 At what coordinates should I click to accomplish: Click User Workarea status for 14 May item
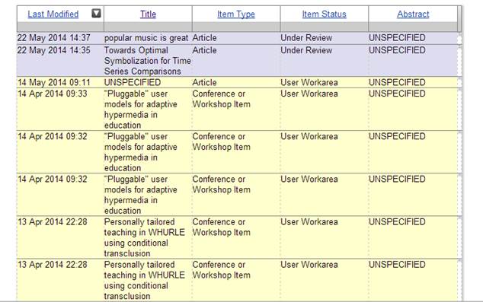309,82
